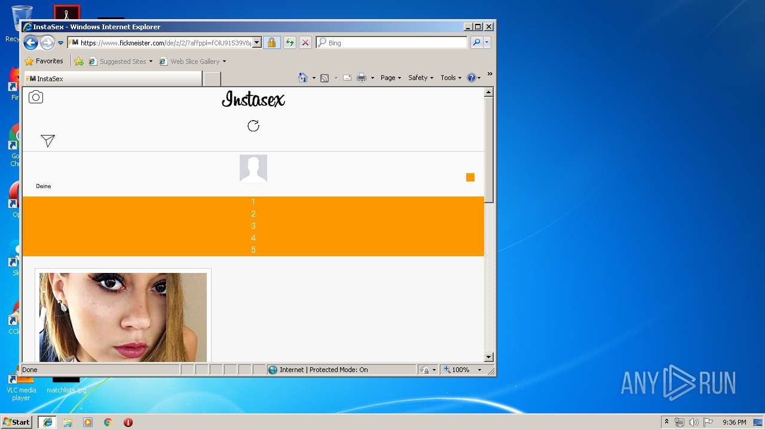Click the circular refresh icon under Instasex logo

(x=253, y=125)
